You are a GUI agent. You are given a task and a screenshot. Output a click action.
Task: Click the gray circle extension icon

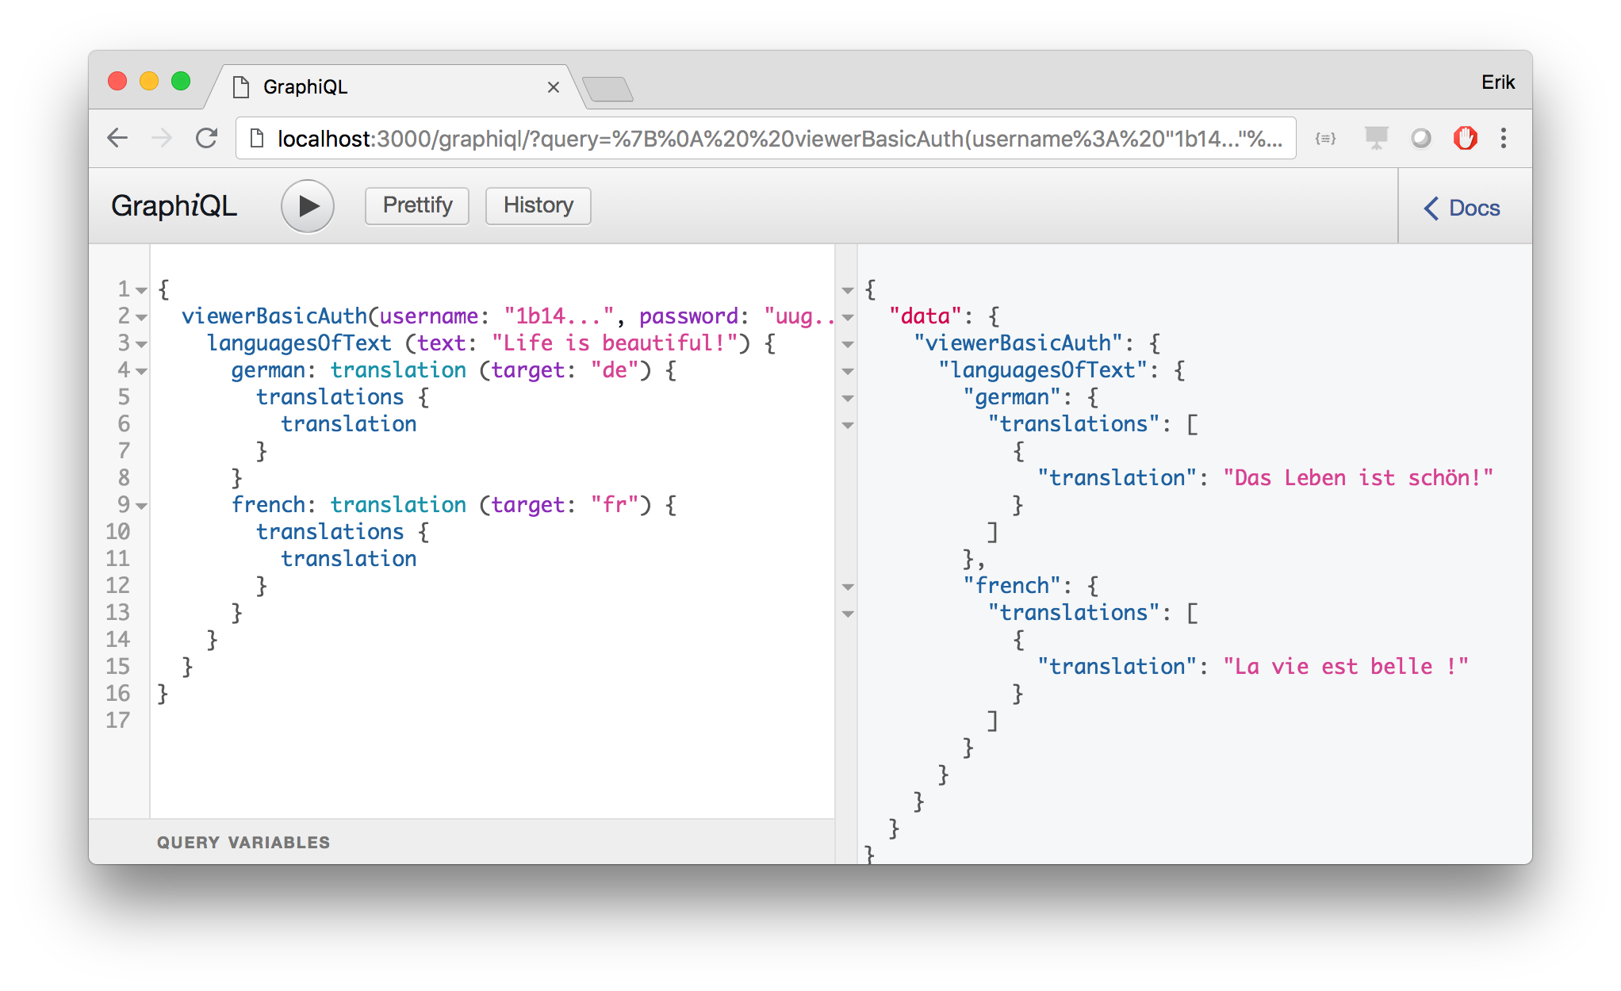coord(1420,139)
